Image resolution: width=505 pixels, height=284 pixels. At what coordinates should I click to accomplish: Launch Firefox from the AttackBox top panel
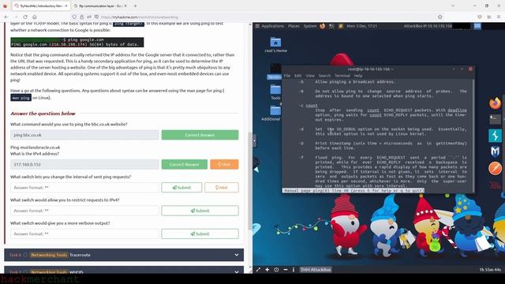pos(323,26)
